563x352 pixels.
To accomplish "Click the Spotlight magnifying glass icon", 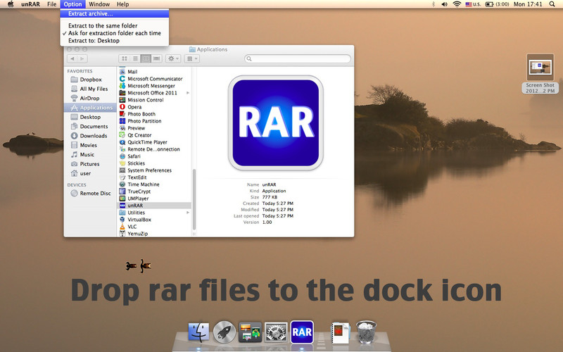I will point(553,4).
